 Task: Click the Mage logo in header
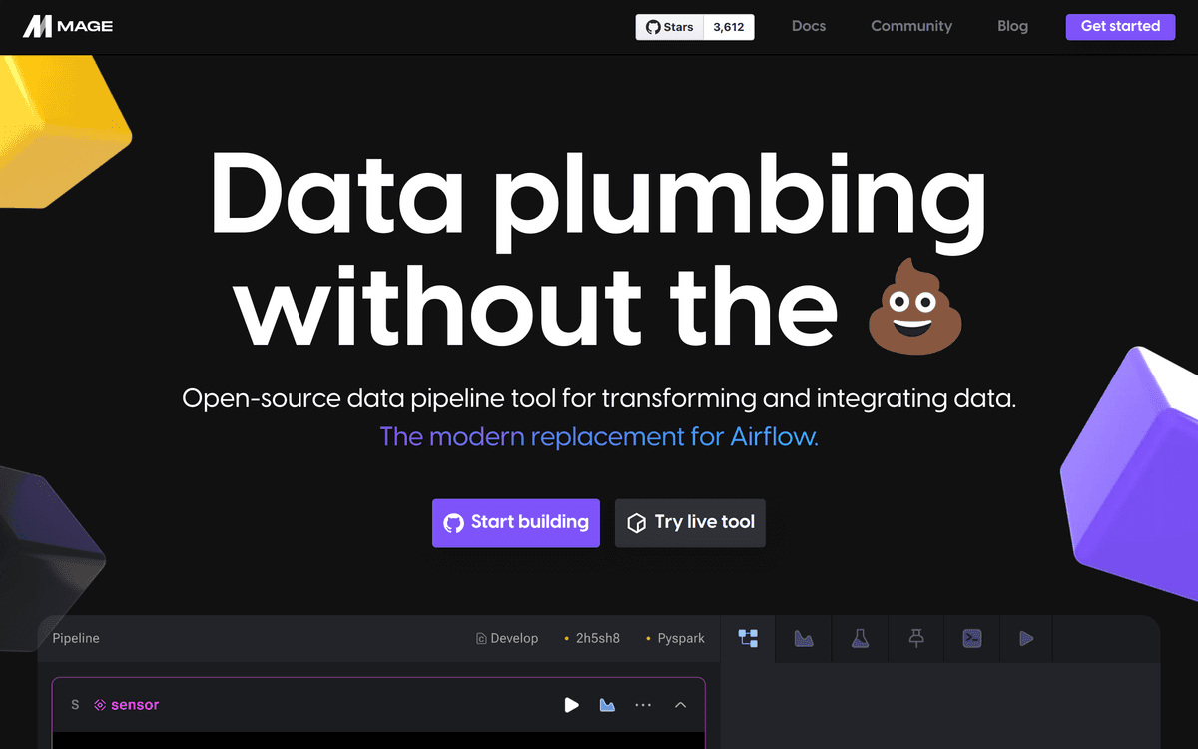[x=68, y=27]
